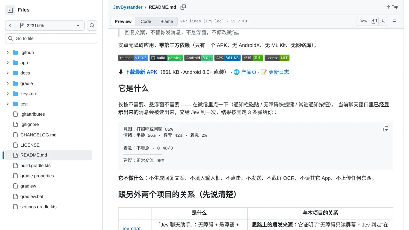Open CHANGELOG.md in the file tree
Viewport: 409px width, 230px height.
(38, 135)
